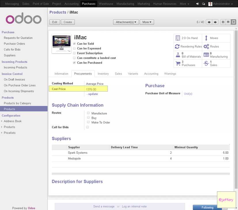
Task: Open the Manufacturing top menu
Action: pyautogui.click(x=125, y=4)
